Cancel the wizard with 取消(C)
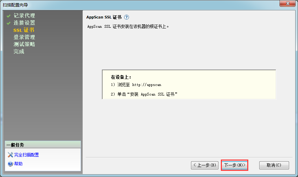Image resolution: width=298 pixels, height=177 pixels. click(x=274, y=165)
